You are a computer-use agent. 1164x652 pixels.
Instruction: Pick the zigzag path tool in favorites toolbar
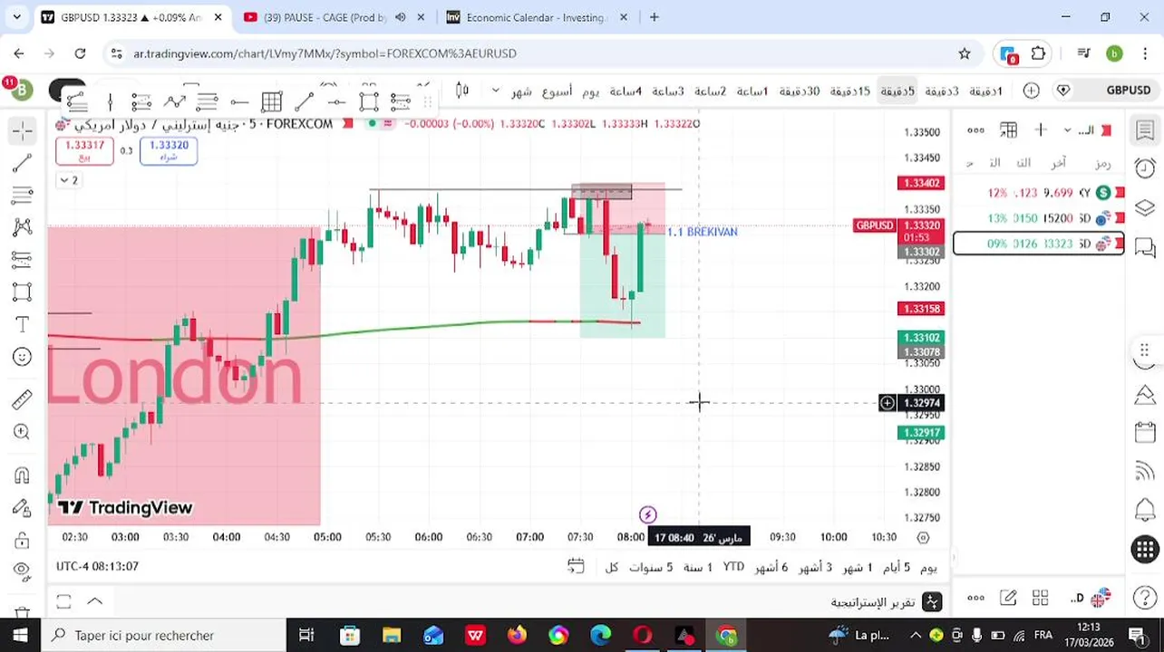coord(174,101)
